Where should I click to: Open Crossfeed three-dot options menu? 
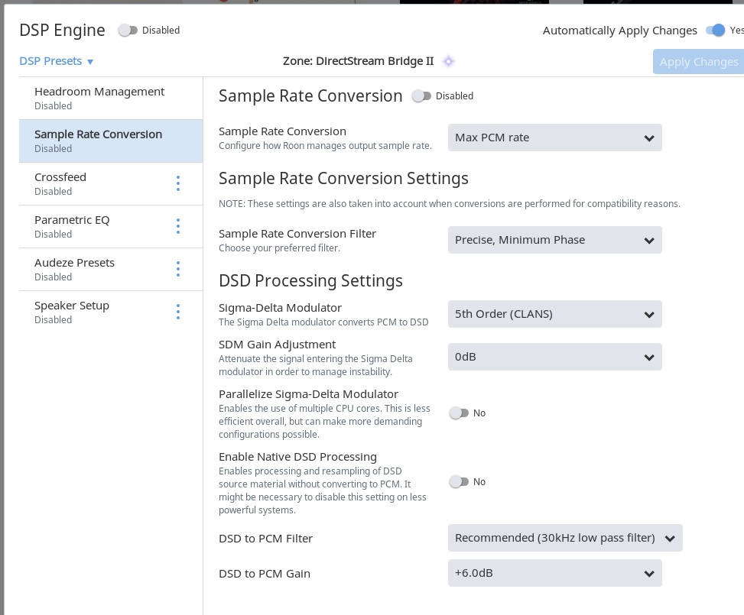[x=178, y=183]
